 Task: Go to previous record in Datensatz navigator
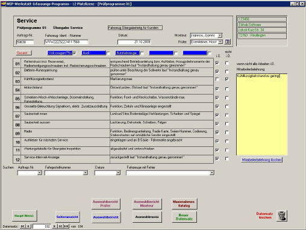pyautogui.click(x=28, y=226)
